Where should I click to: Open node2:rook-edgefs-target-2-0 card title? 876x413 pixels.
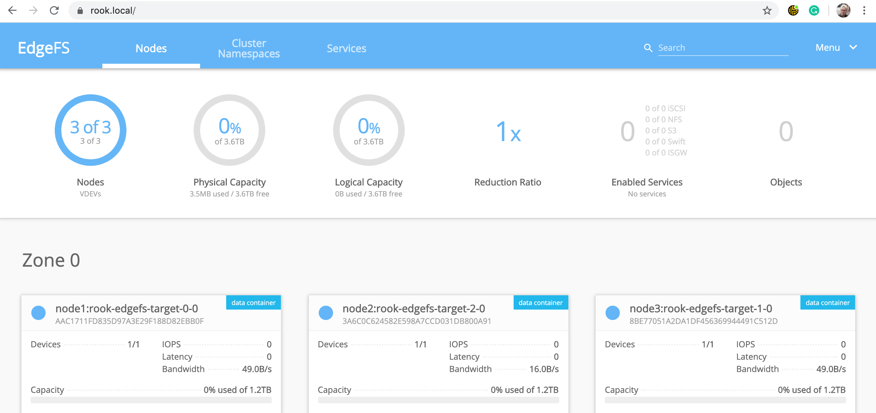click(x=413, y=308)
